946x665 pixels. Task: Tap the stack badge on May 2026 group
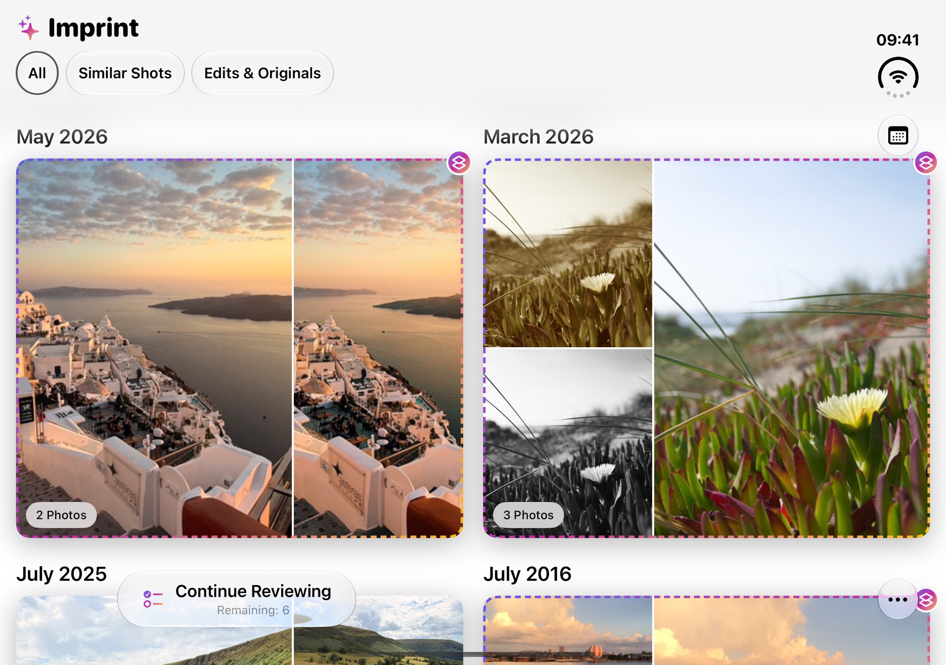(459, 163)
